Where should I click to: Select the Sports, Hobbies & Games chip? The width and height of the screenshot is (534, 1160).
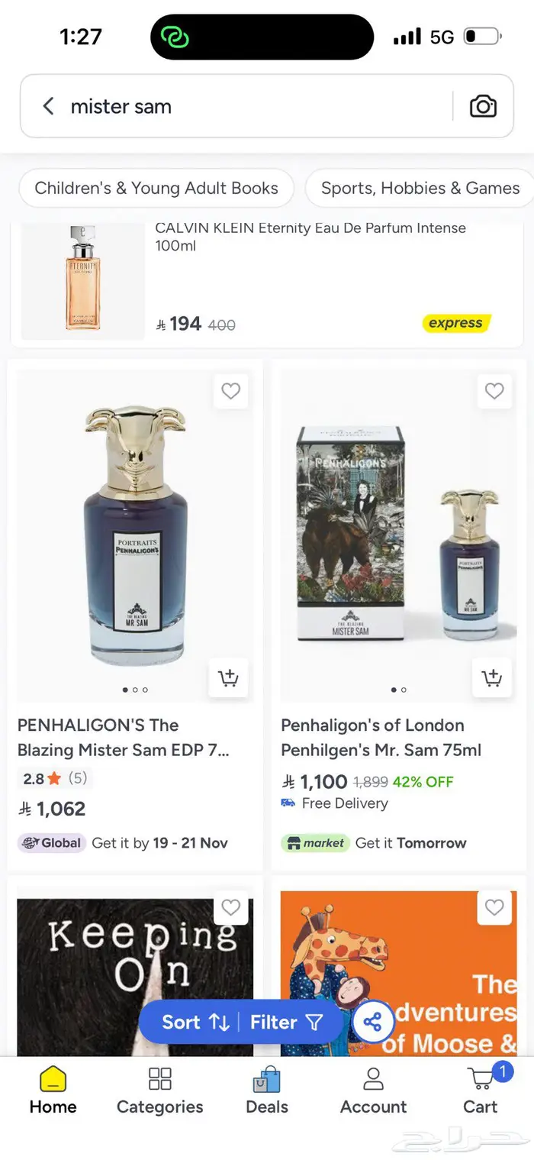pyautogui.click(x=418, y=188)
